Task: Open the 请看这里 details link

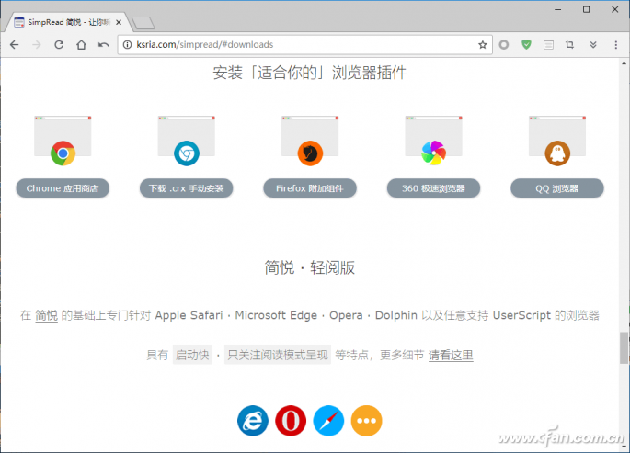Action: [451, 355]
